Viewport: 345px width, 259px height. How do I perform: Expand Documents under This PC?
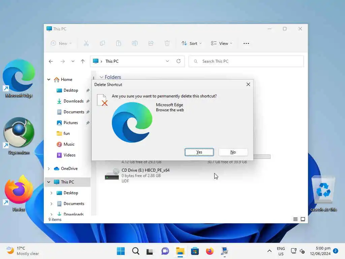(x=51, y=204)
